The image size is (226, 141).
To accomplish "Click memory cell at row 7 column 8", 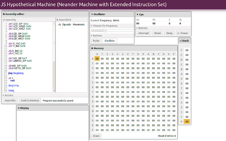I will (x=138, y=92).
